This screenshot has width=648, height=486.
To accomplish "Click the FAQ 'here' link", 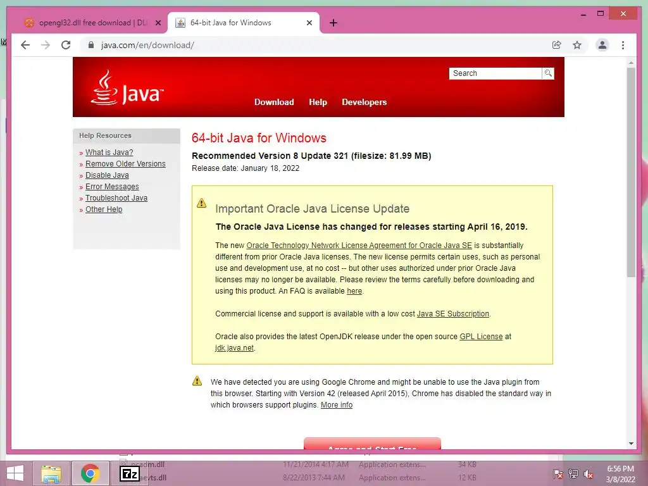I will pos(354,291).
